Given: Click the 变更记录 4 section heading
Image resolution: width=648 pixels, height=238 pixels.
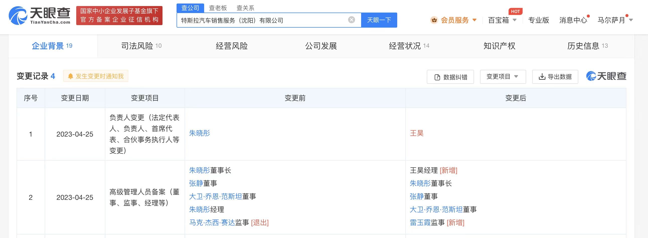Looking at the screenshot, I should pos(36,76).
